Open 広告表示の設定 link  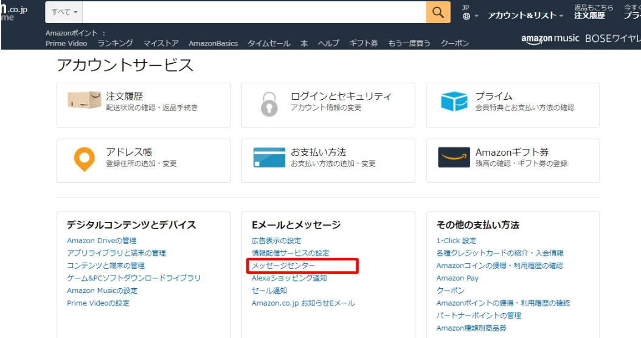click(x=276, y=241)
